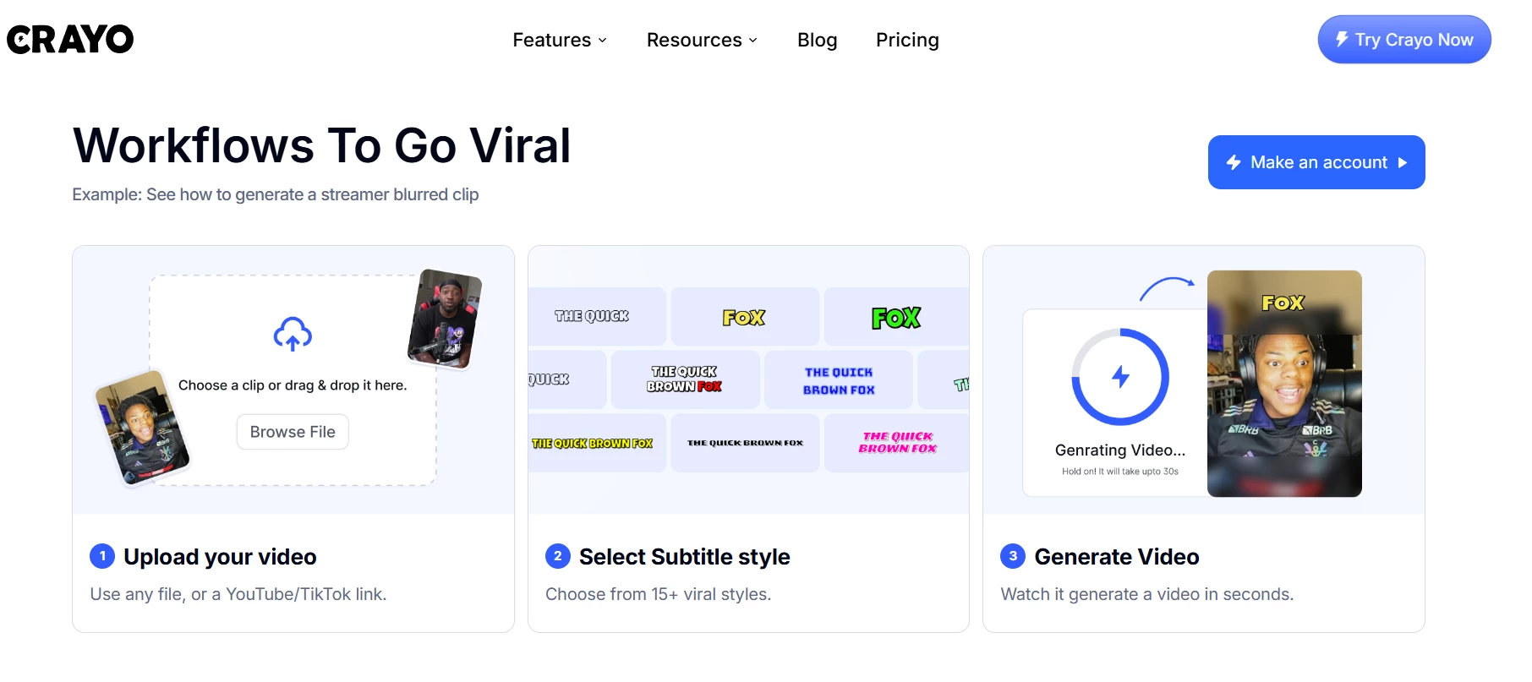Choose the pink italic Quick Brown Fox style
The height and width of the screenshot is (682, 1532).
click(897, 443)
